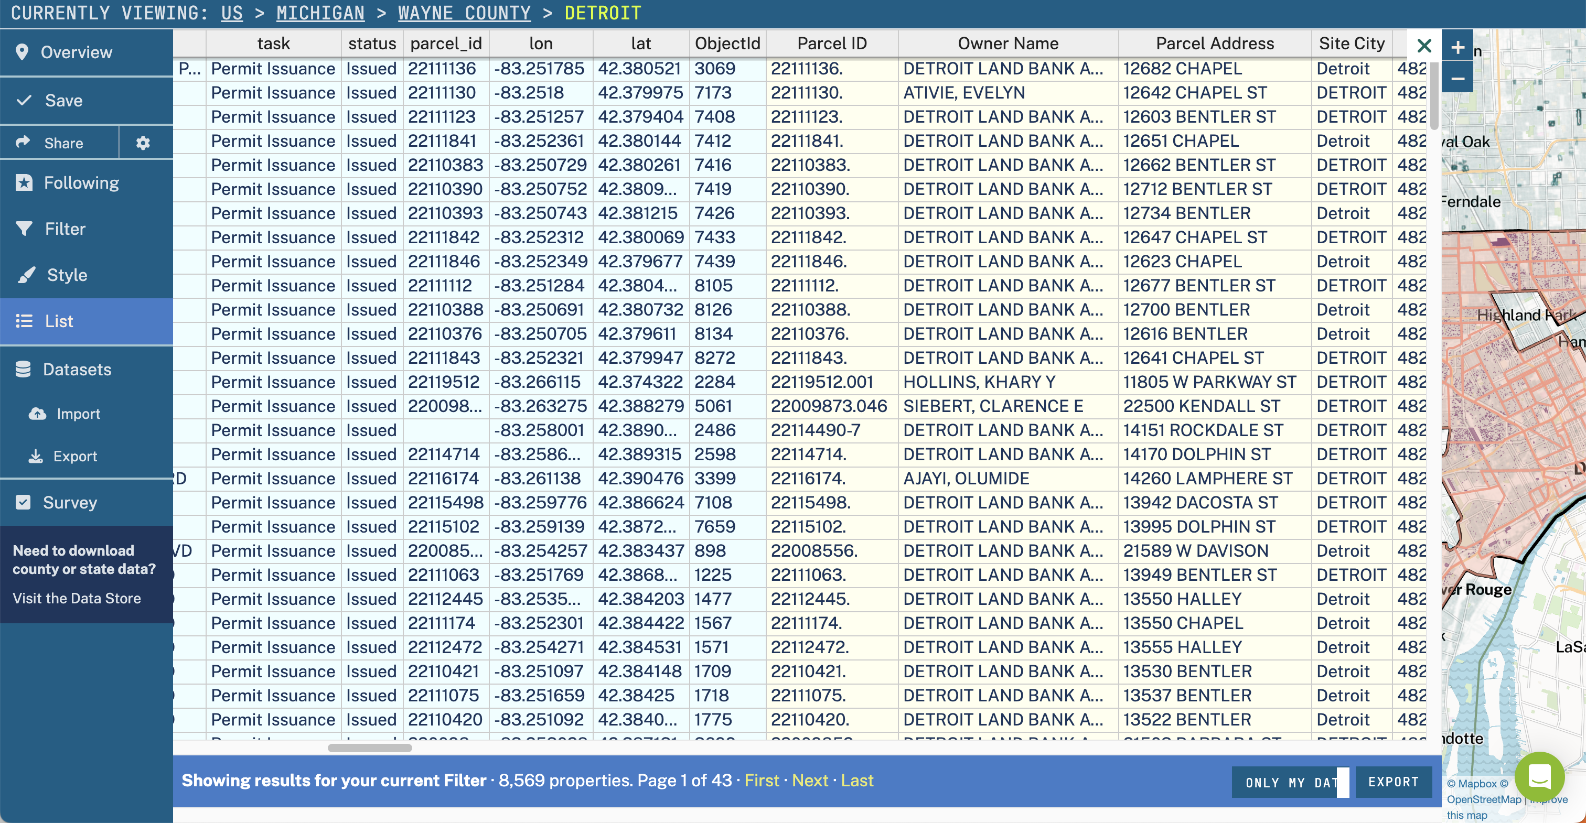The height and width of the screenshot is (823, 1586).
Task: Click the vertical table scrollbar thumb
Action: coord(1434,95)
